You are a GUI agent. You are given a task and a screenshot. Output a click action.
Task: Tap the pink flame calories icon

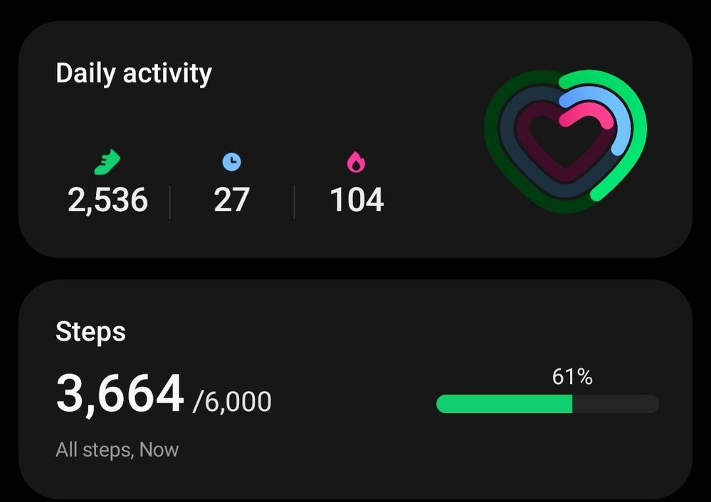356,162
